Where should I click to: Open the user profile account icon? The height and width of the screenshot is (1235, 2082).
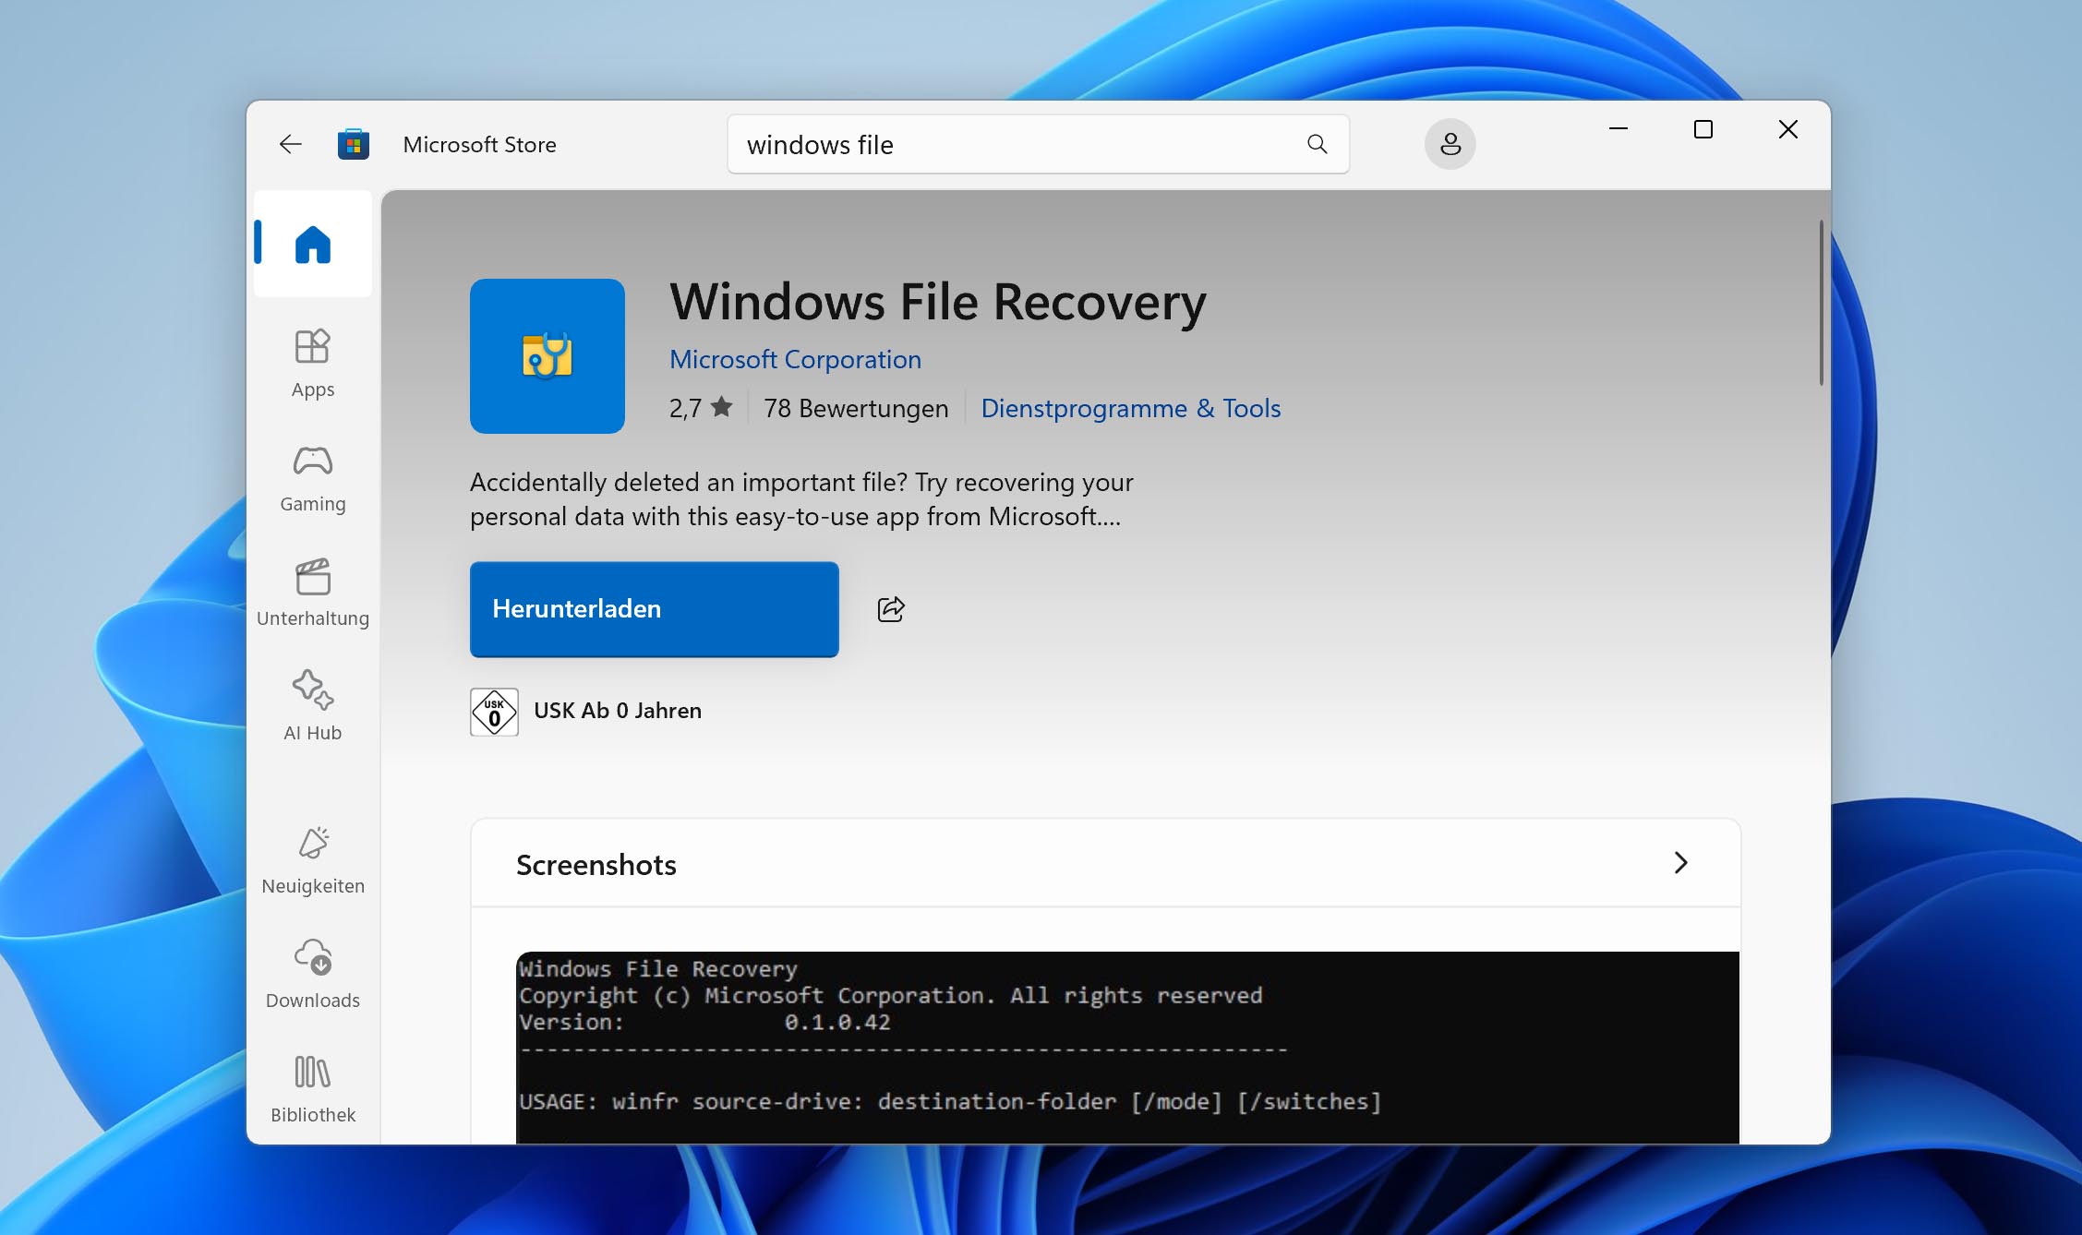point(1450,144)
